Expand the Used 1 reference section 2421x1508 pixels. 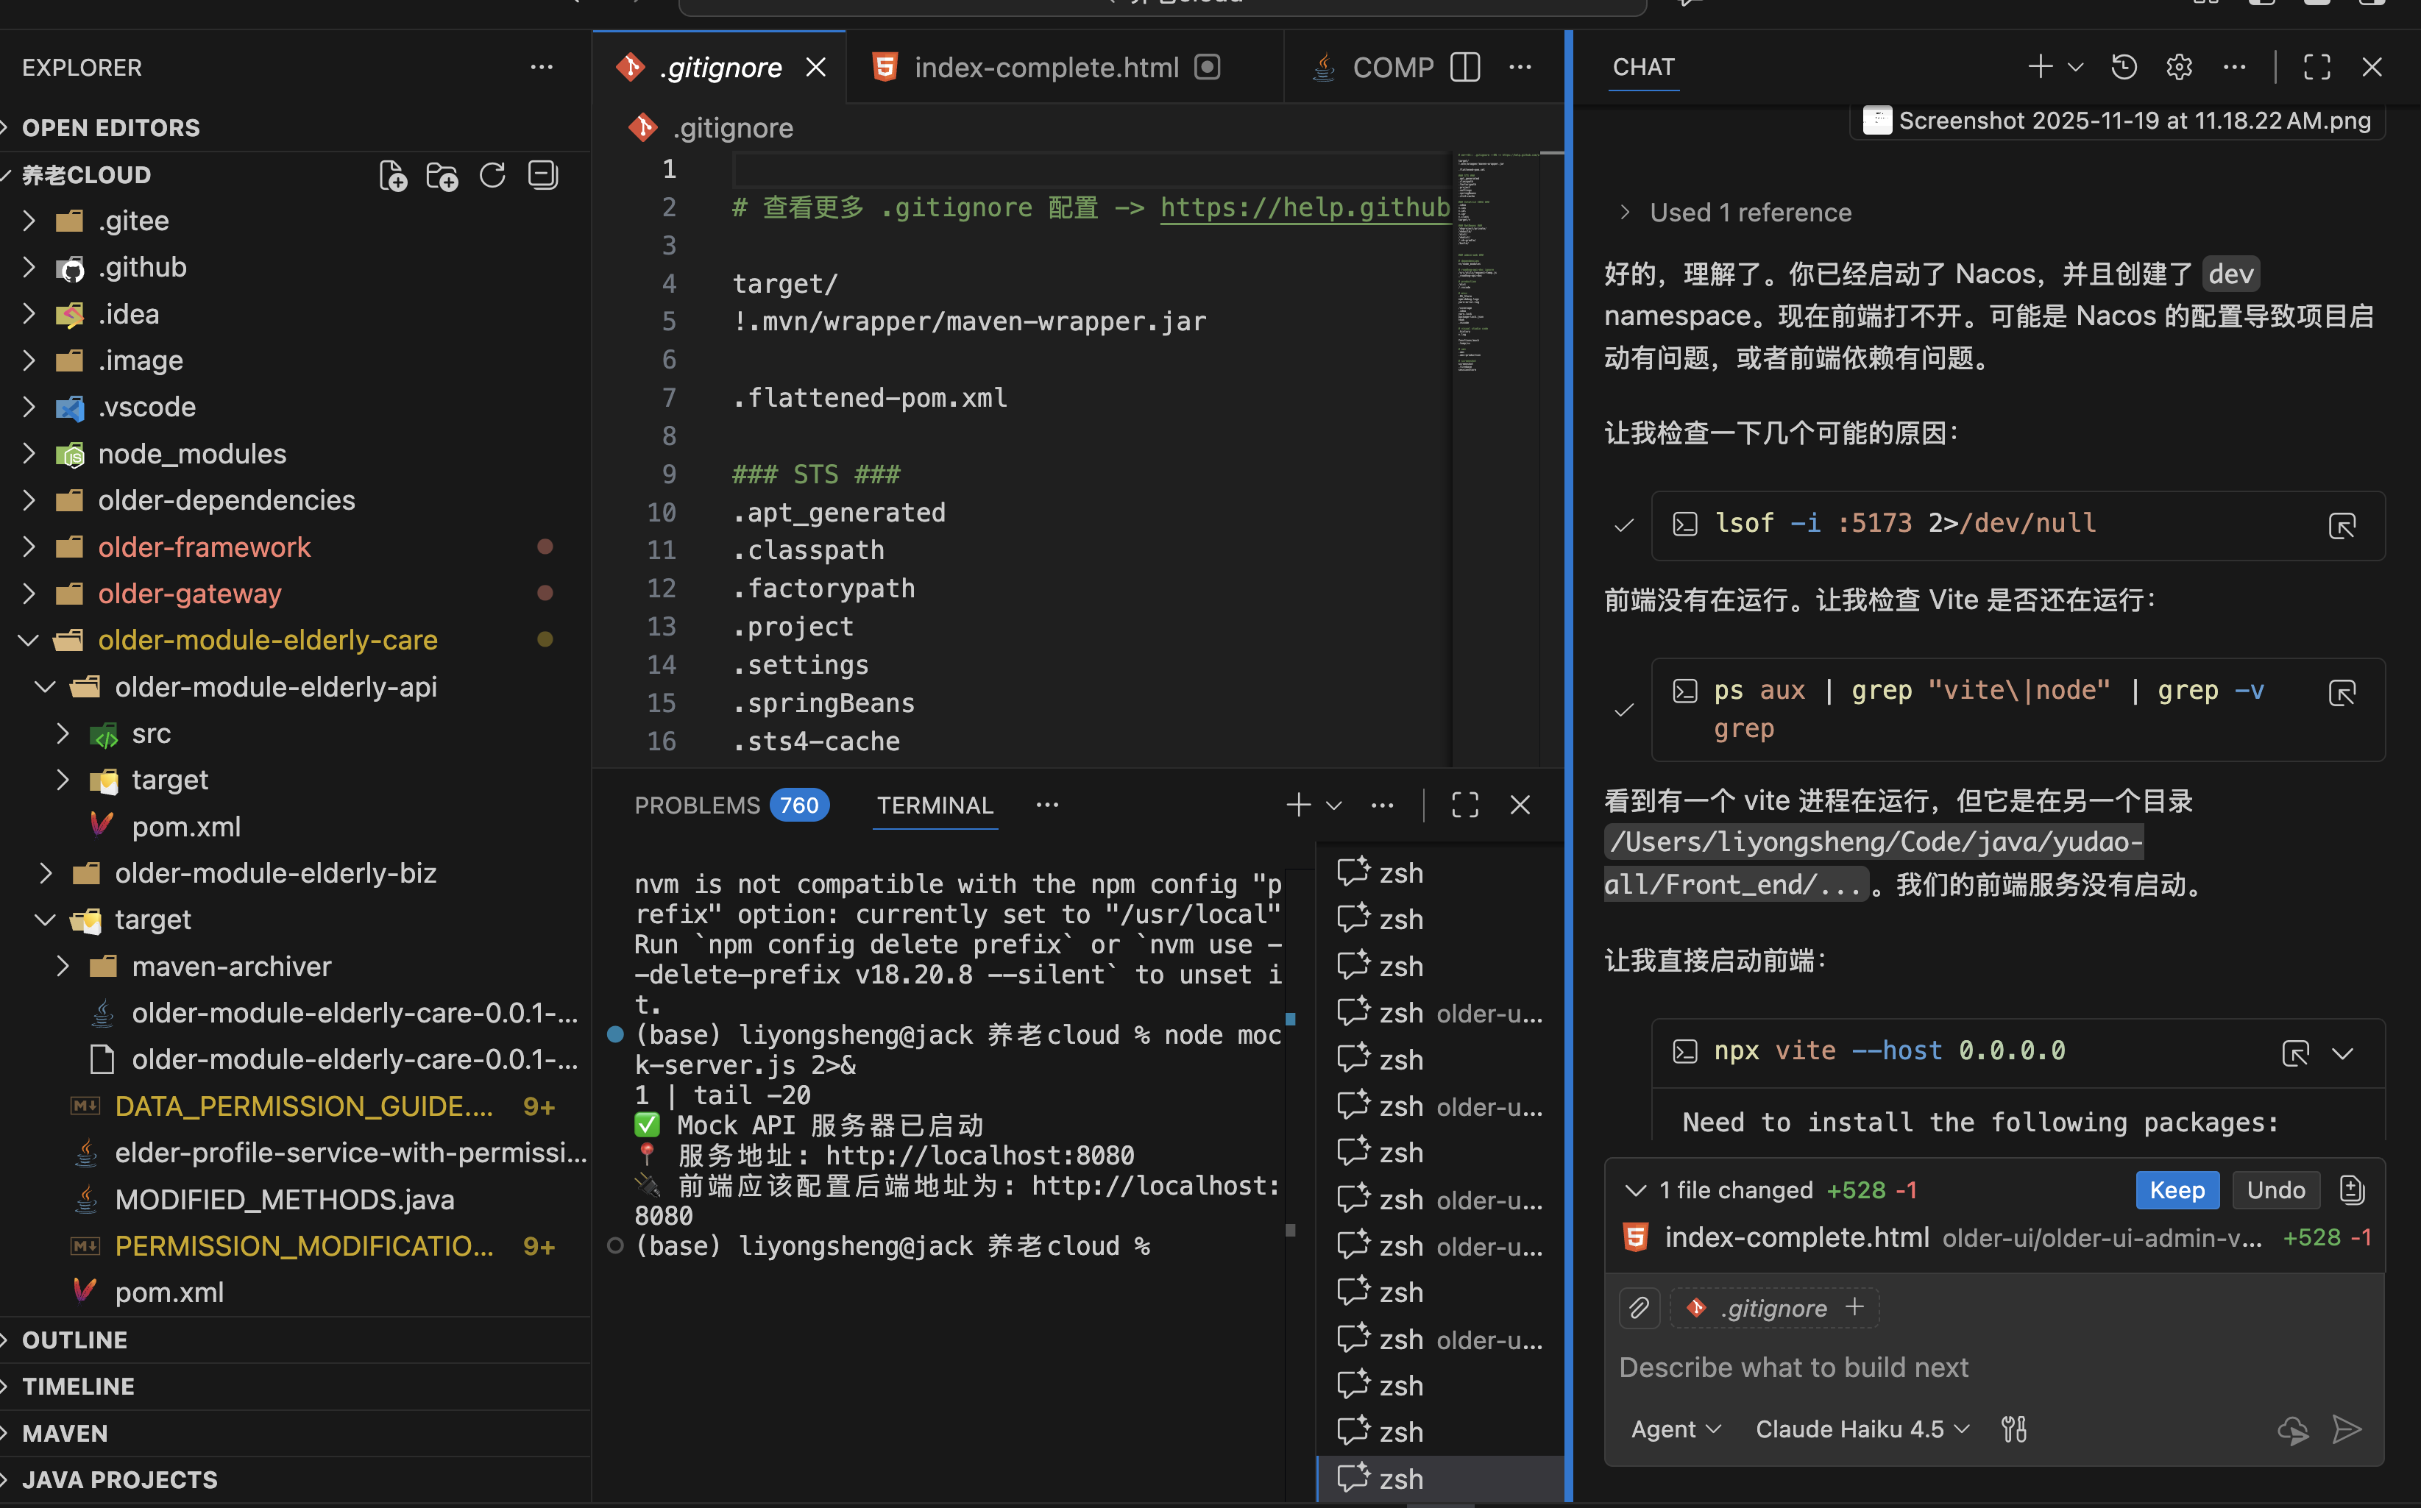coord(1750,213)
